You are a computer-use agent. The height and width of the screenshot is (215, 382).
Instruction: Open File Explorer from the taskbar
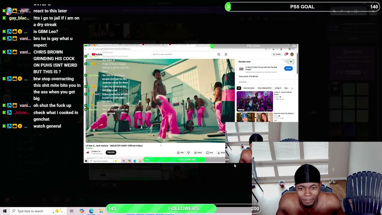101,211
